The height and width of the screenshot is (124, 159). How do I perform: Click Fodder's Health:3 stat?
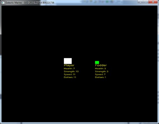[100, 69]
